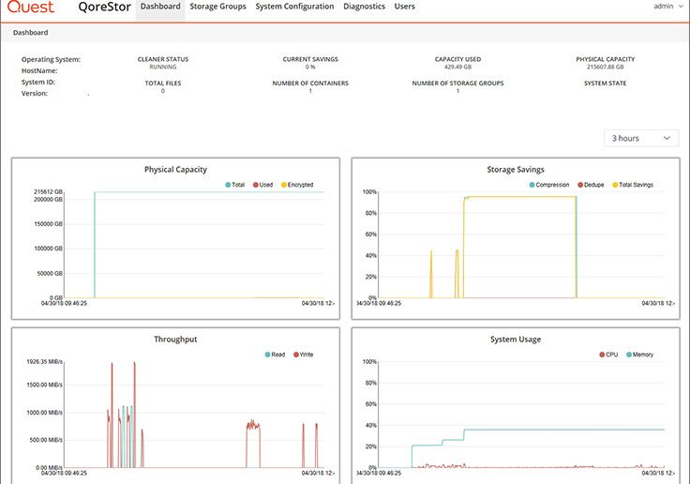Toggle the Dedupe legend in Storage Savings
Image resolution: width=690 pixels, height=484 pixels.
(591, 185)
